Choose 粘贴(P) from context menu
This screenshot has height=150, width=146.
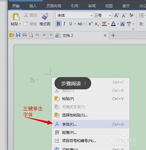tap(91, 99)
